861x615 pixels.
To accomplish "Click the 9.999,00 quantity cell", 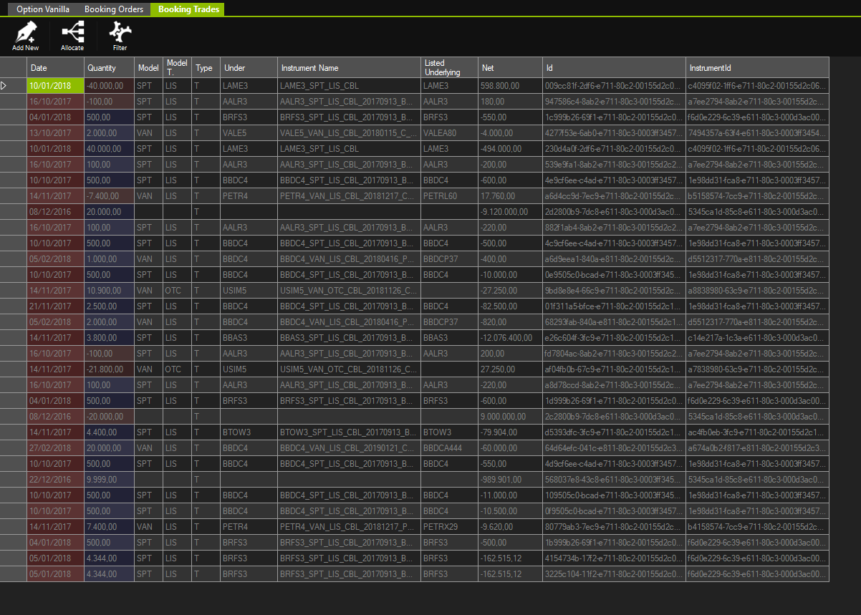I will tap(109, 480).
